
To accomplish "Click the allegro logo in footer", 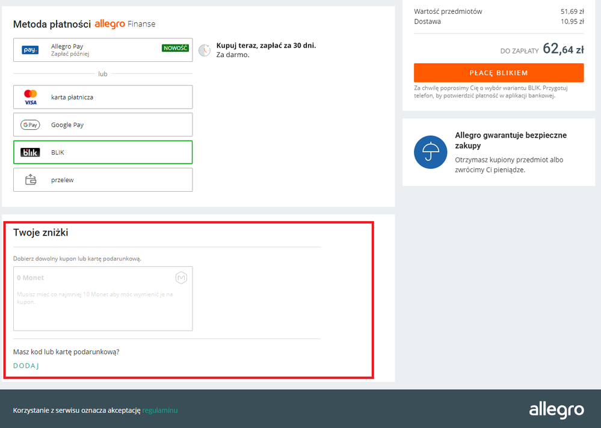I will [556, 410].
